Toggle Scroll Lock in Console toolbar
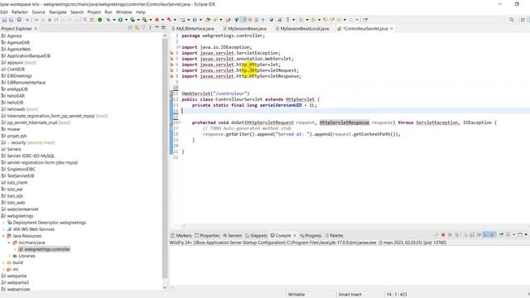Image resolution: width=530 pixels, height=298 pixels. (x=472, y=235)
